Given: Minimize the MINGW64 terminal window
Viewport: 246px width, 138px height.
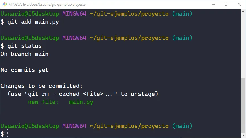Looking at the screenshot, I should click(213, 5).
